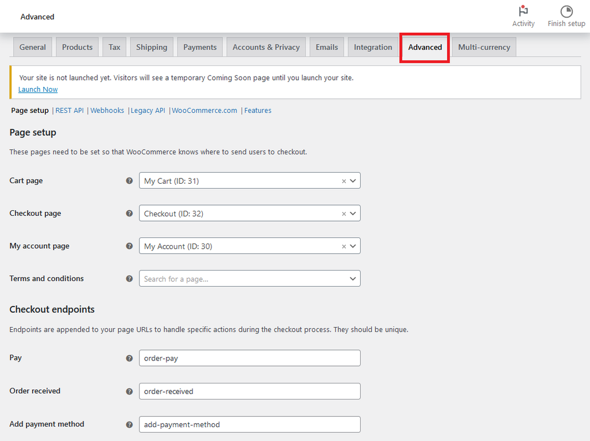The image size is (590, 441).
Task: Click the Launch Now link
Action: pyautogui.click(x=38, y=89)
